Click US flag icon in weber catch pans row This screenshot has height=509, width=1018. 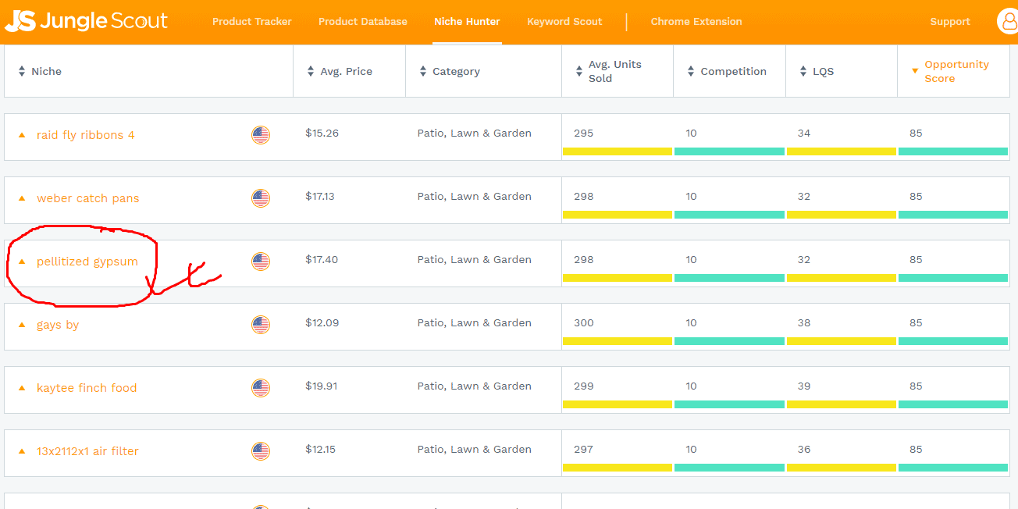tap(261, 198)
